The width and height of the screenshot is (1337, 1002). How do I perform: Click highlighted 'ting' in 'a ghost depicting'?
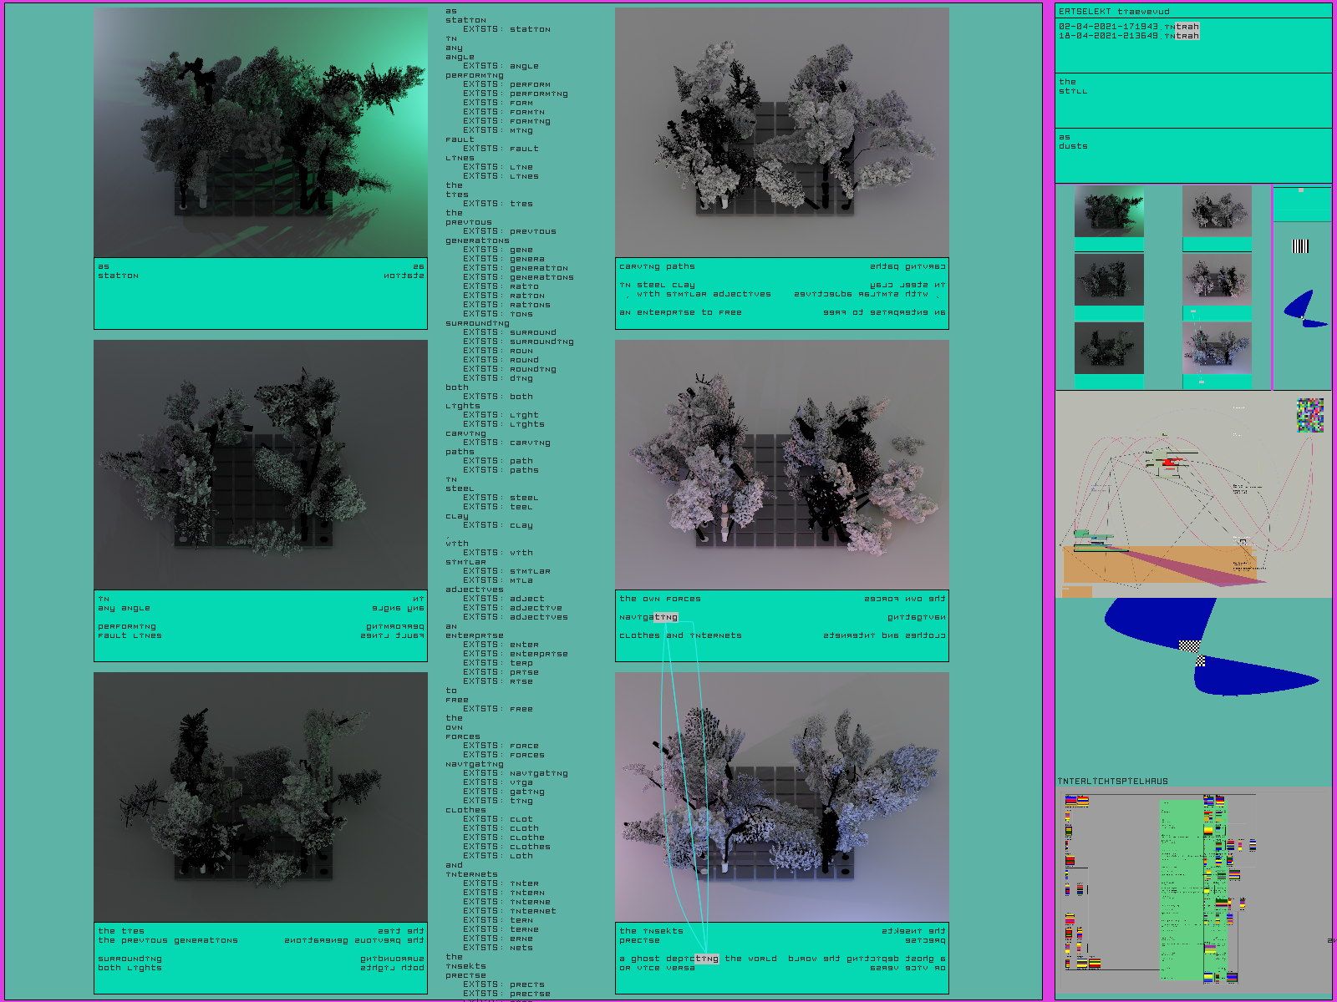point(707,959)
